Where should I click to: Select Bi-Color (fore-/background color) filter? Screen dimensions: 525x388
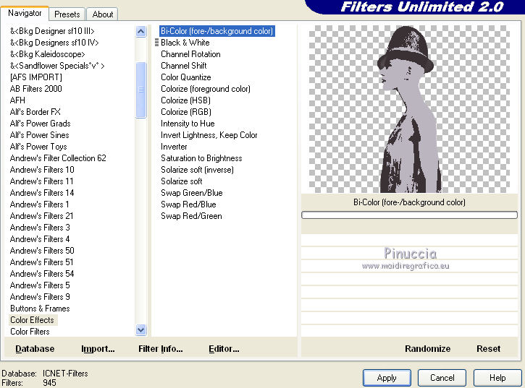(x=217, y=31)
